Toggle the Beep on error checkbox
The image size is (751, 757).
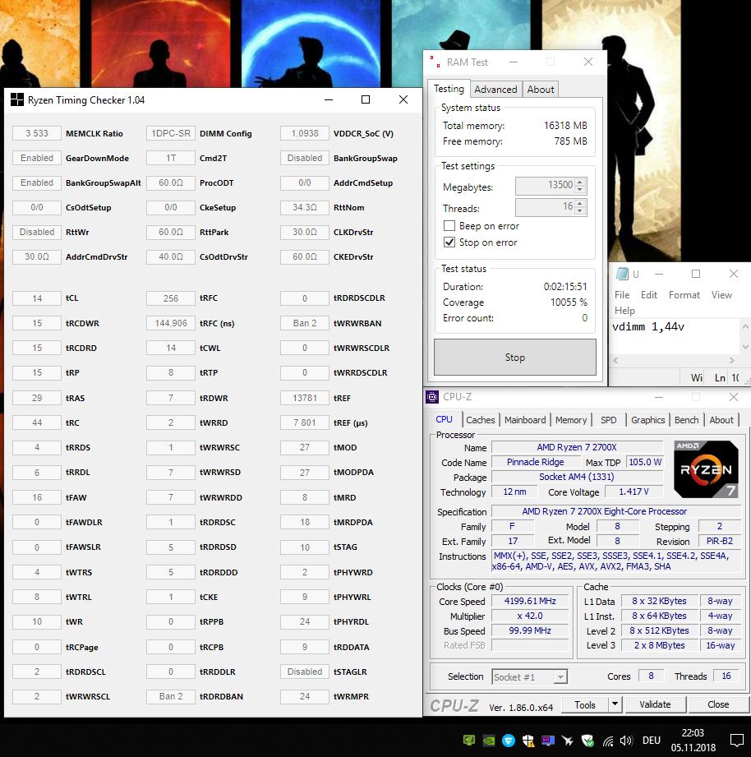pyautogui.click(x=449, y=225)
